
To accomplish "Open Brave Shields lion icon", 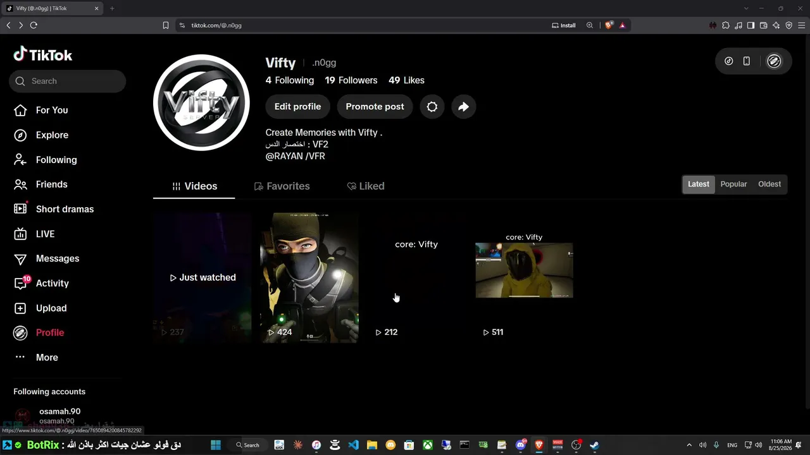I will (609, 25).
